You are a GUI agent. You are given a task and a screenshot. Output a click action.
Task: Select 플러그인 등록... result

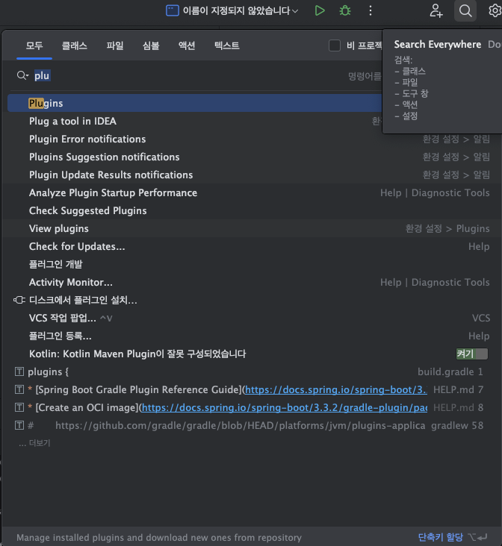(250, 336)
